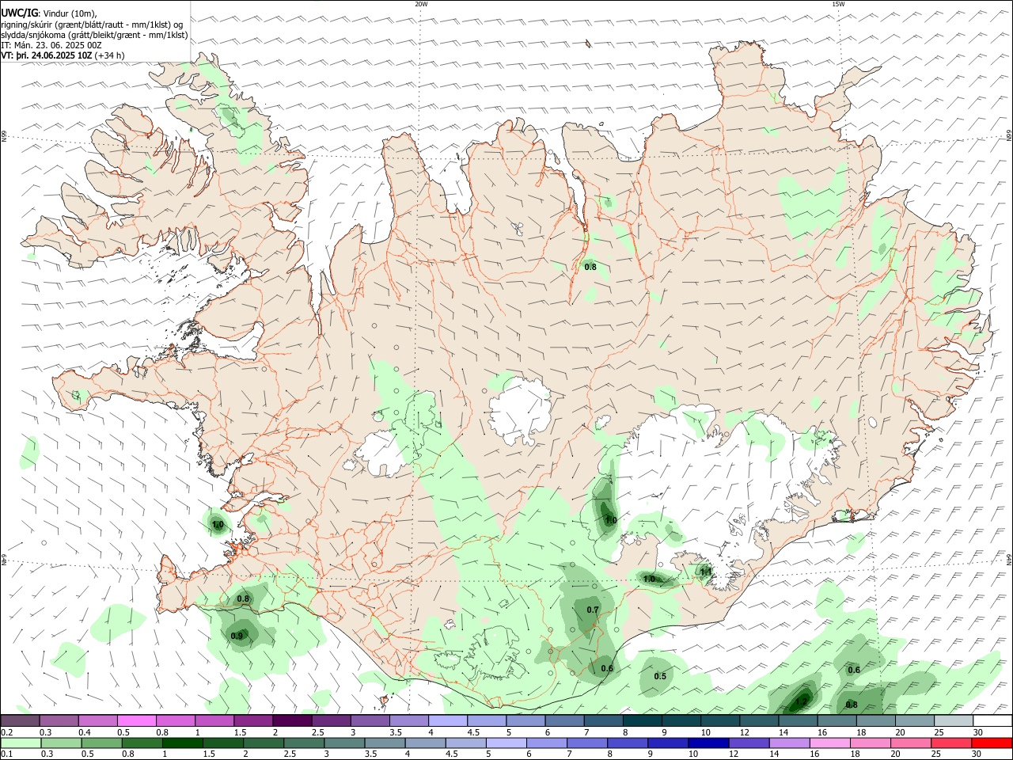Select the "IT: Mán. 23. 06. 2025 00Z" line
Screen dimensions: 1013x760
click(x=51, y=45)
